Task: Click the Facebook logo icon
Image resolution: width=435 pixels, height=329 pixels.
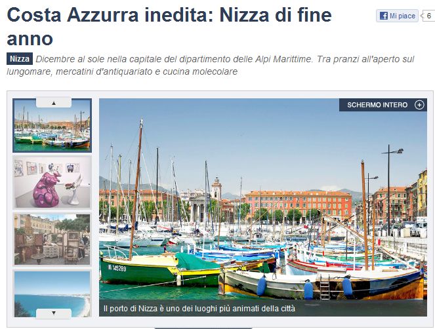Action: coord(384,16)
